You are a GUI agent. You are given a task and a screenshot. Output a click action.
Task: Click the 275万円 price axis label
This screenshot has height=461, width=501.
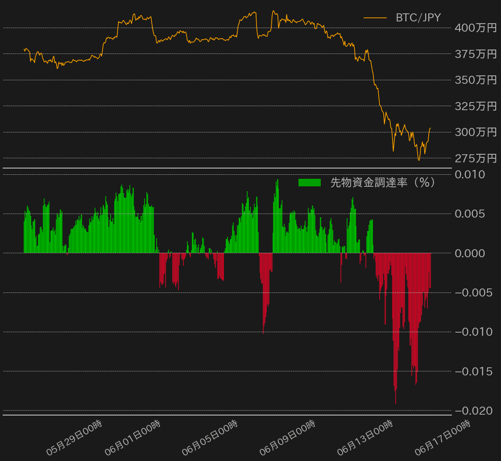(476, 158)
